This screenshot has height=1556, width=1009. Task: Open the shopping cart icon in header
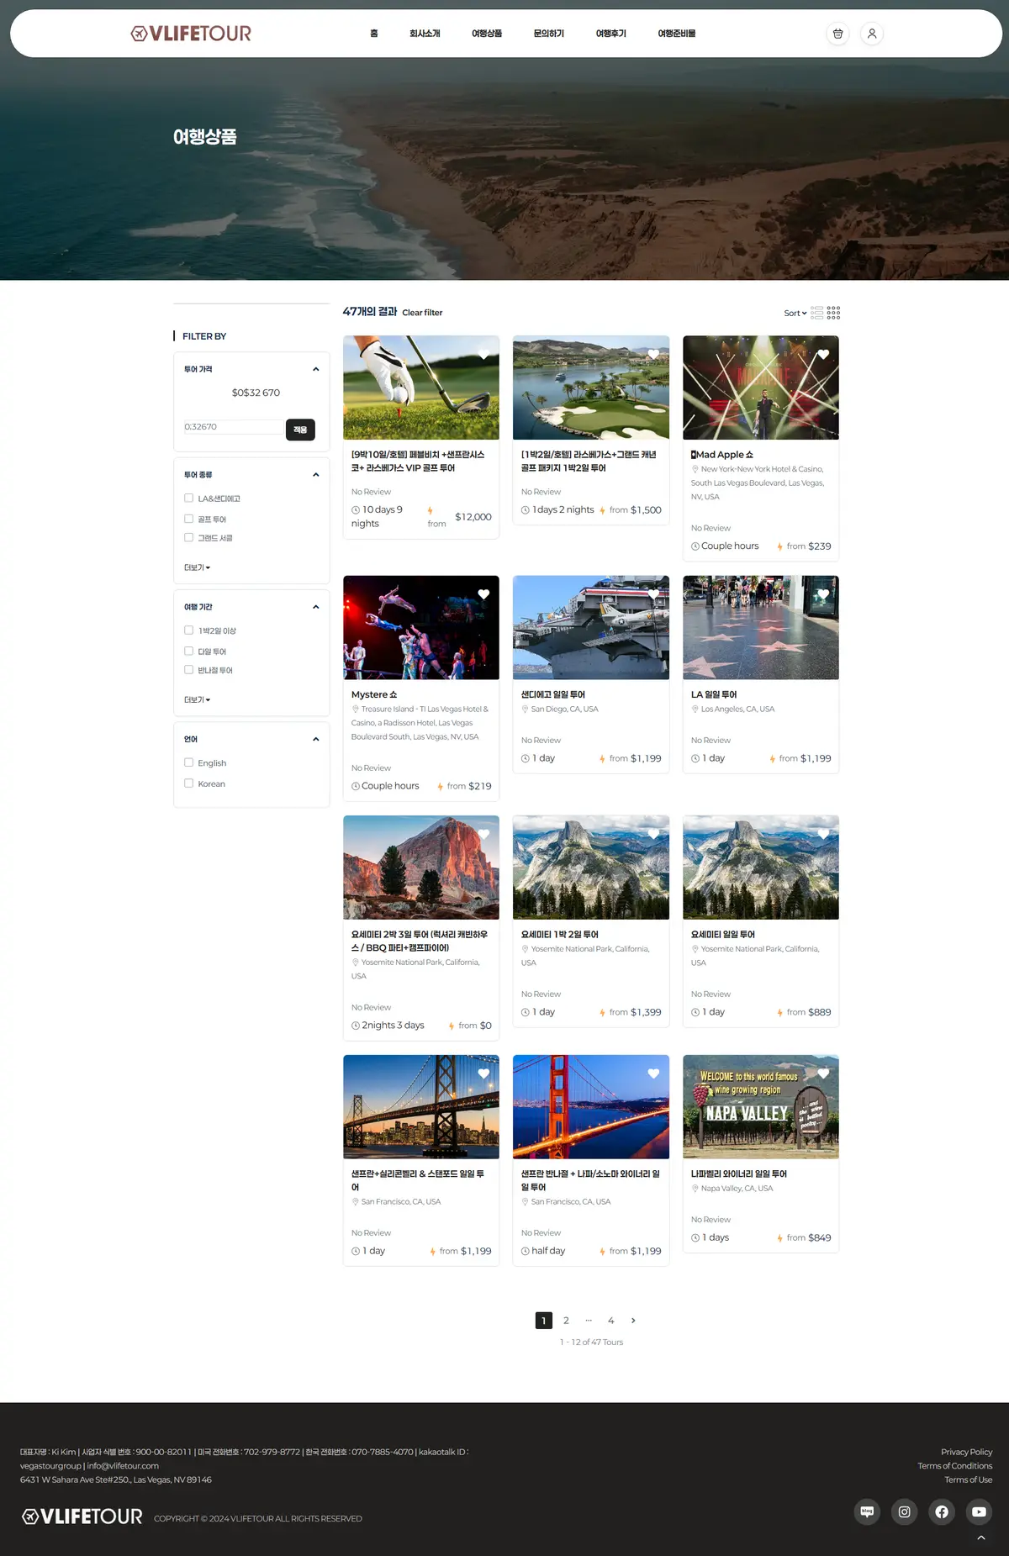837,34
